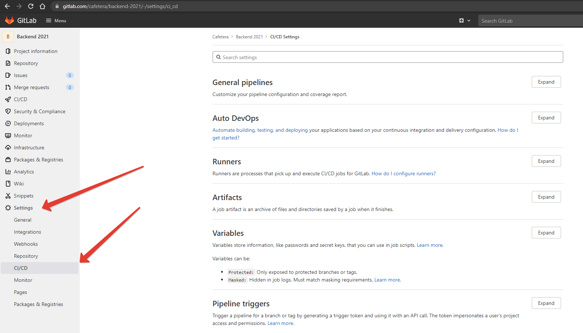Click the Merge requests icon
Image resolution: width=583 pixels, height=333 pixels.
tap(8, 87)
